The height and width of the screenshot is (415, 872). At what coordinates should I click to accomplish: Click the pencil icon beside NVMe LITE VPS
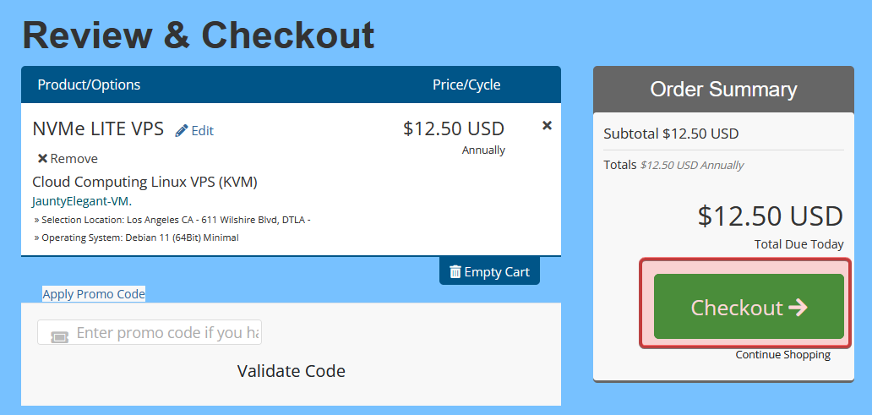point(182,130)
